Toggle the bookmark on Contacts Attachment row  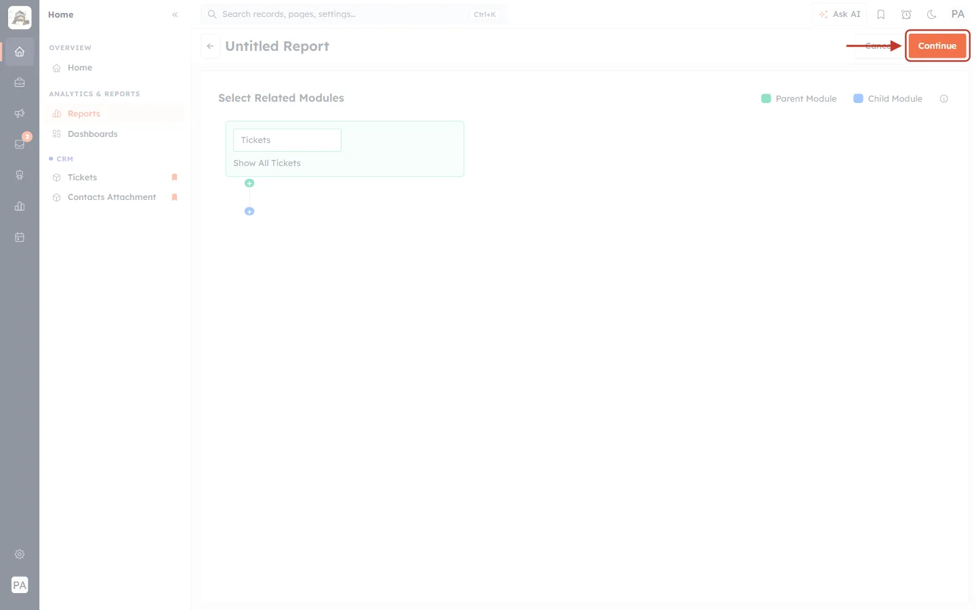(x=174, y=197)
